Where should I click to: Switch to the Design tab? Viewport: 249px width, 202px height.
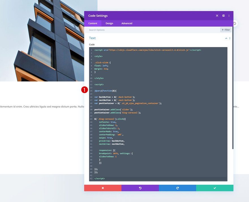pos(109,23)
